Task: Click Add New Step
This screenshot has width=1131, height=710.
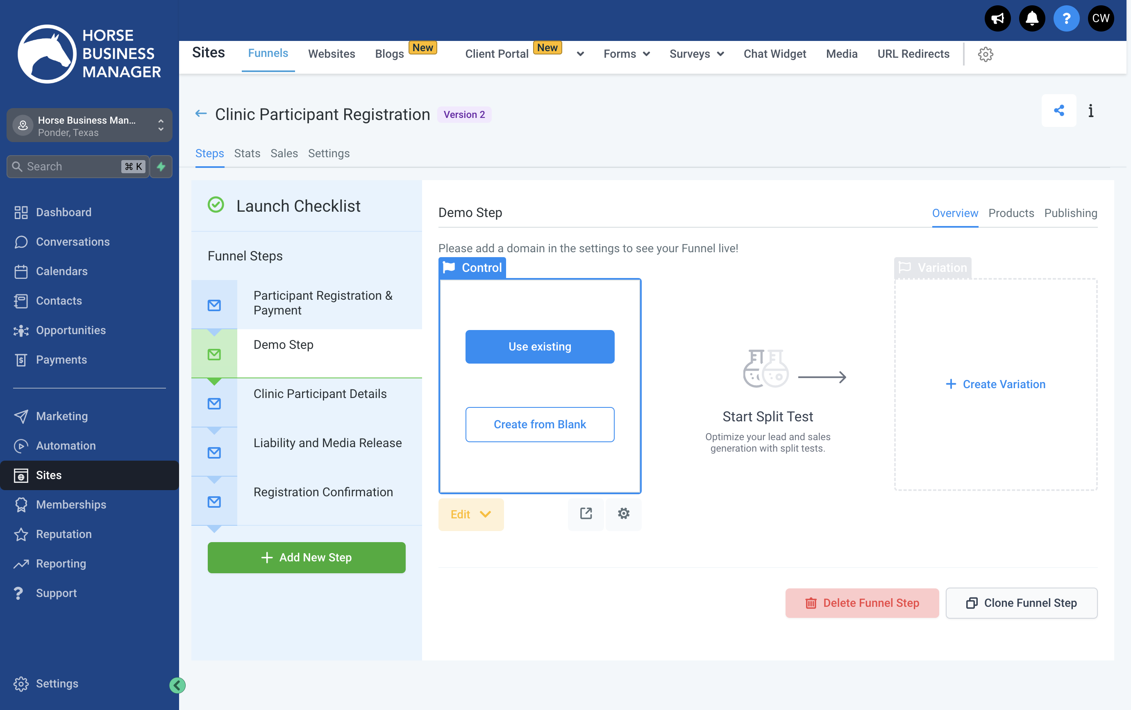Action: pos(306,557)
